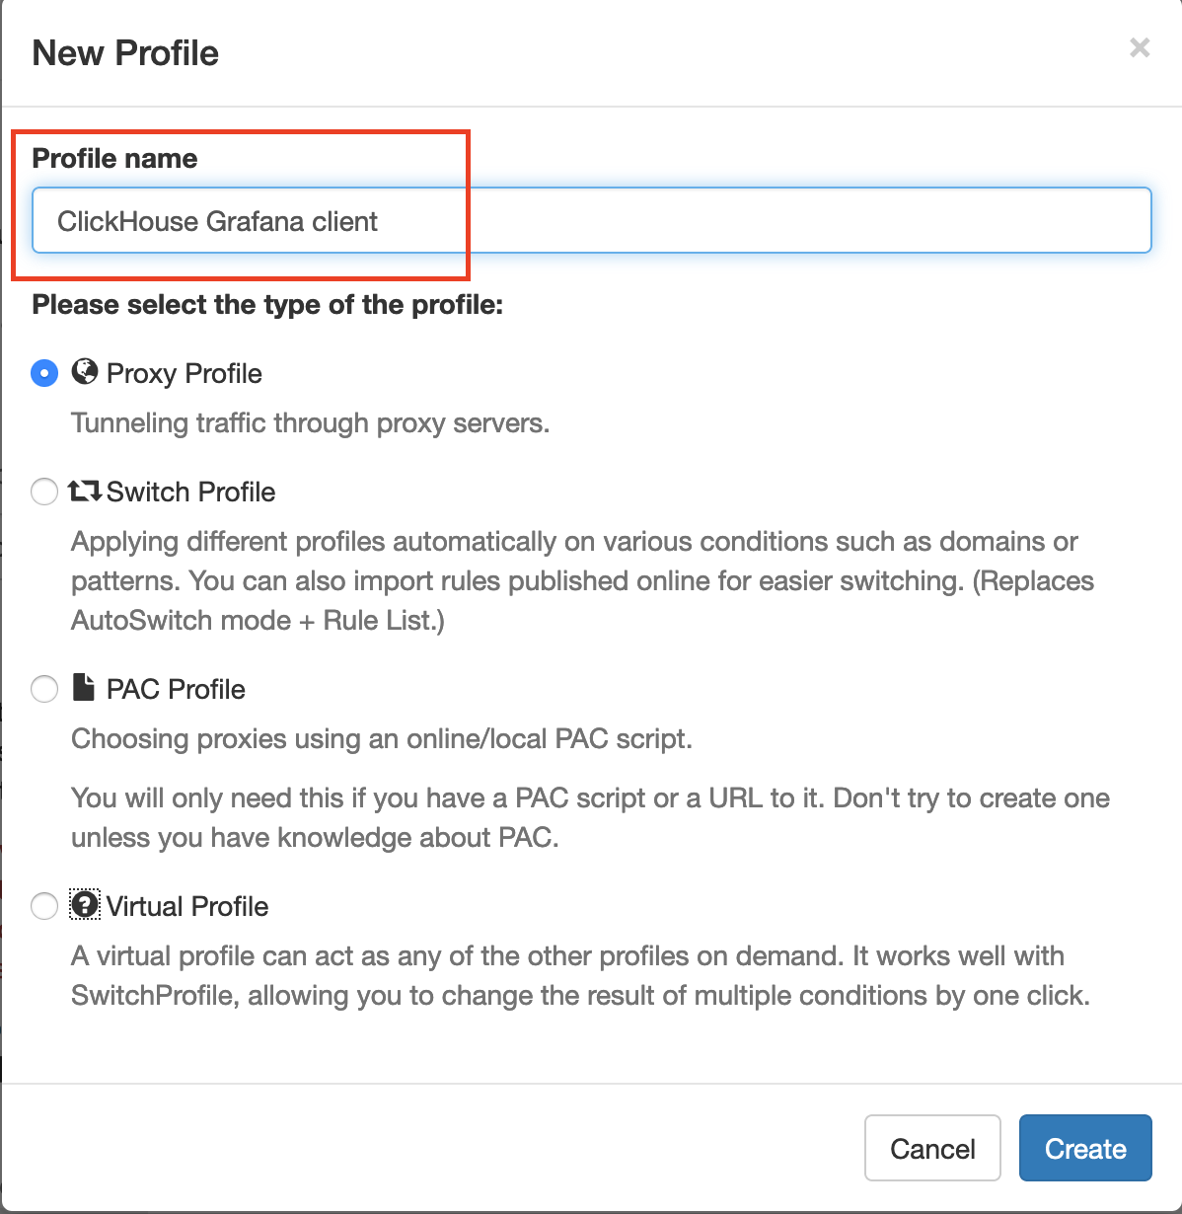Choose the PAC Profile radio option
This screenshot has width=1182, height=1214.
(x=44, y=689)
